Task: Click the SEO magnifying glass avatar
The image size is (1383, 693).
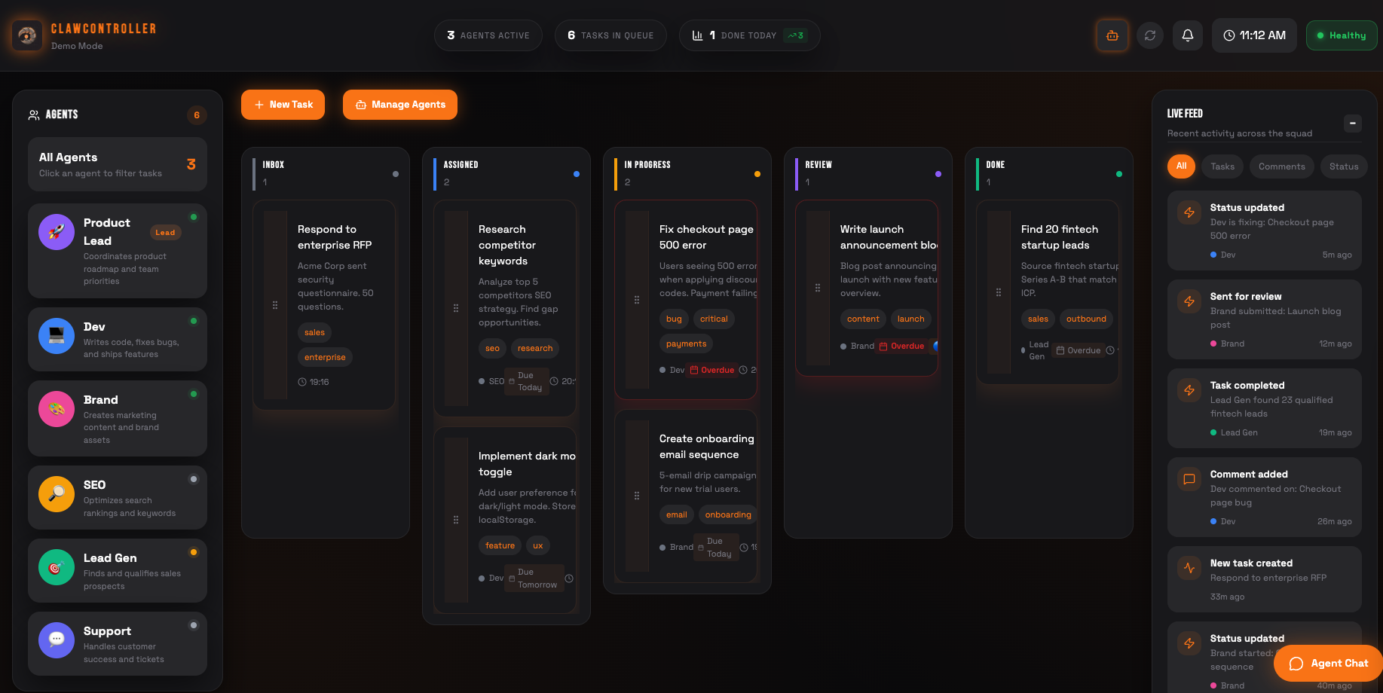Action: click(x=56, y=494)
